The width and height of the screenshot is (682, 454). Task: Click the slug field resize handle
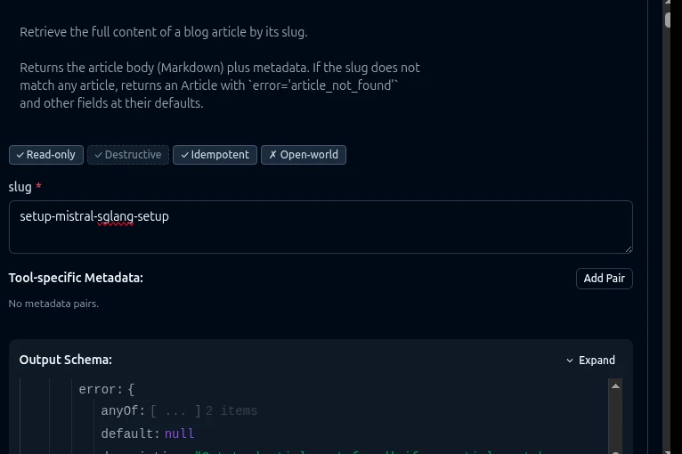click(629, 248)
